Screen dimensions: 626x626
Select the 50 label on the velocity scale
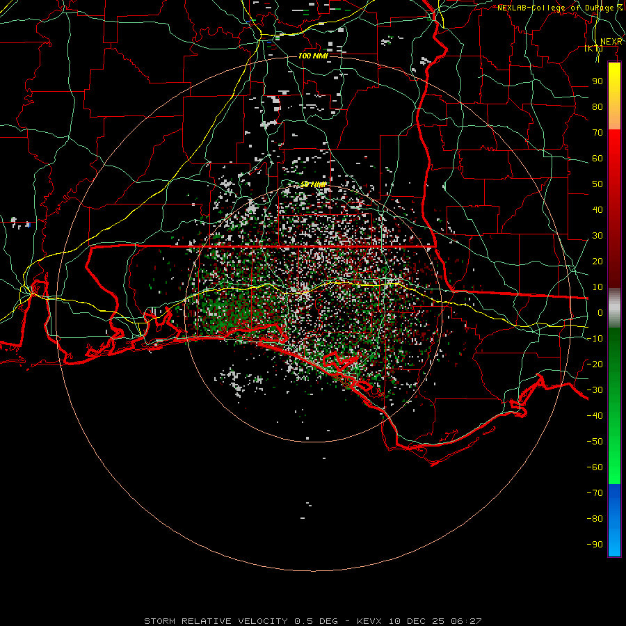coord(597,184)
